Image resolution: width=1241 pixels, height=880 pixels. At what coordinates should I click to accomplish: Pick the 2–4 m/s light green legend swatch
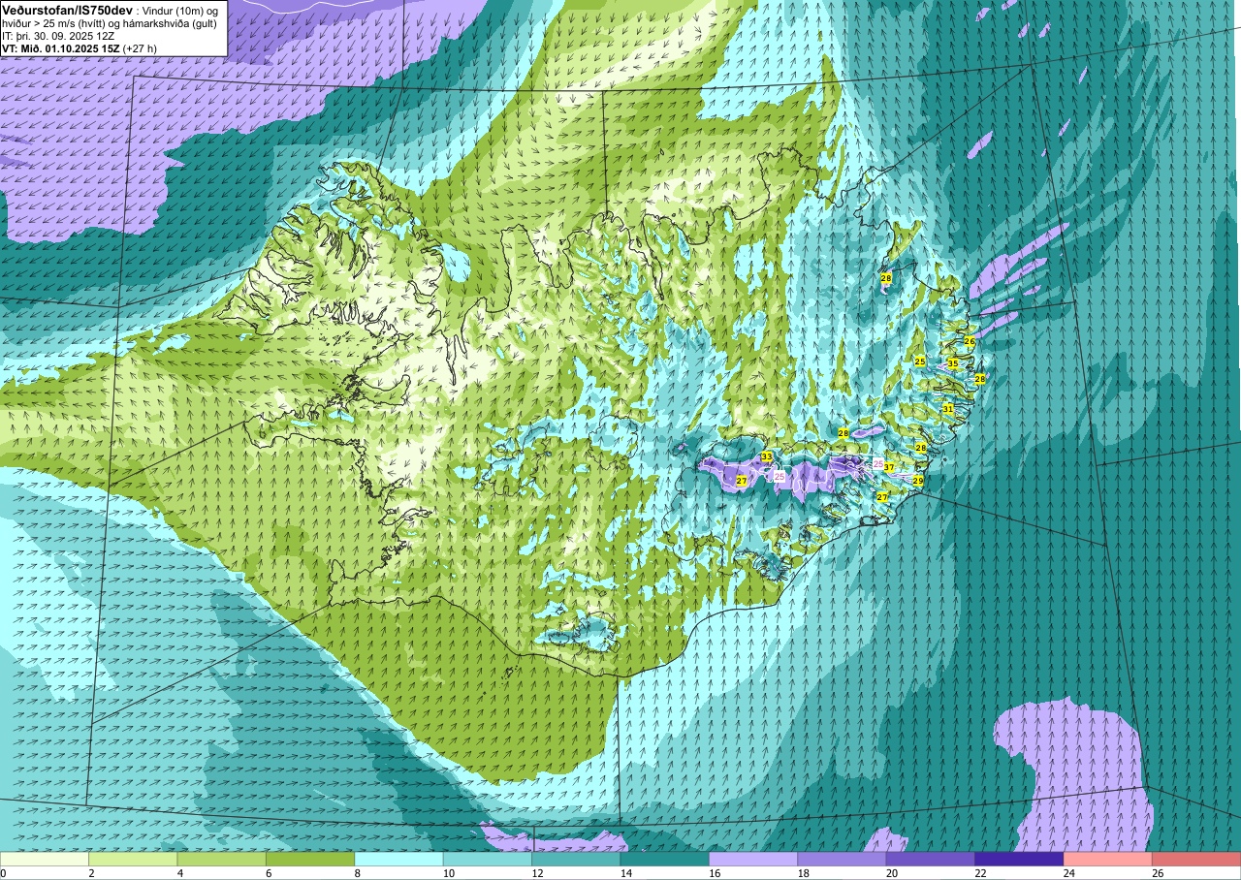pyautogui.click(x=133, y=859)
